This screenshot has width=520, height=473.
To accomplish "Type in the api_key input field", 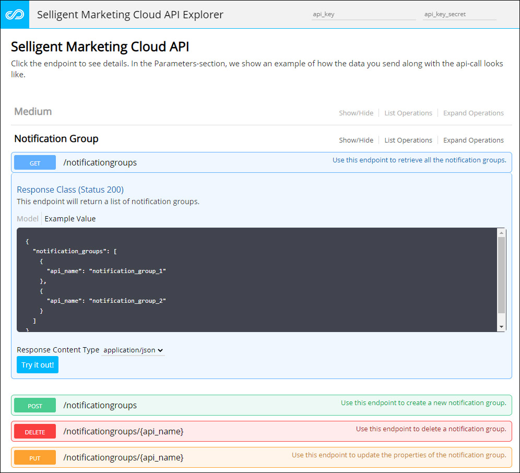I will coord(363,14).
